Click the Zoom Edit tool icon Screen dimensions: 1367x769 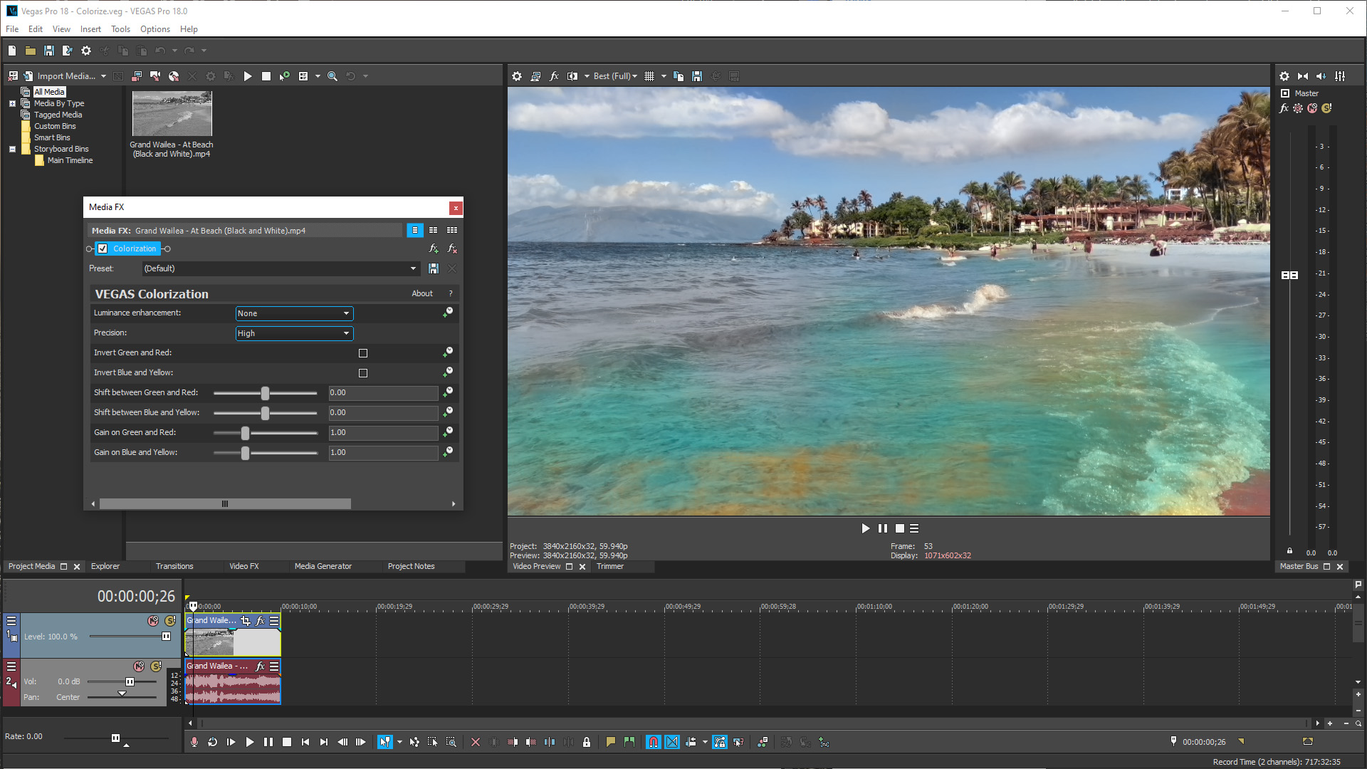451,742
